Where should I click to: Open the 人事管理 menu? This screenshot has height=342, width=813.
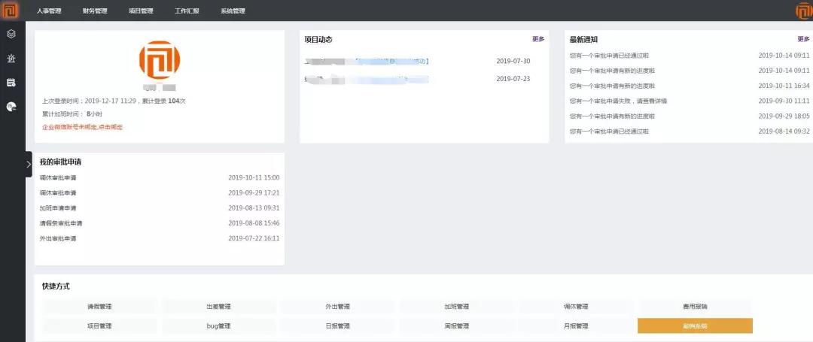[x=49, y=11]
